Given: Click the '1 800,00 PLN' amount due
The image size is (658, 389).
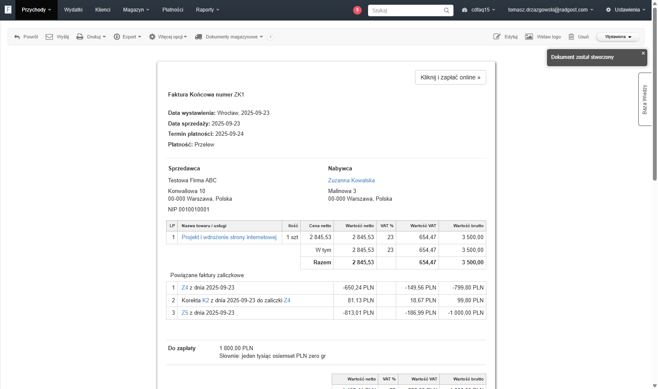Looking at the screenshot, I should [236, 348].
